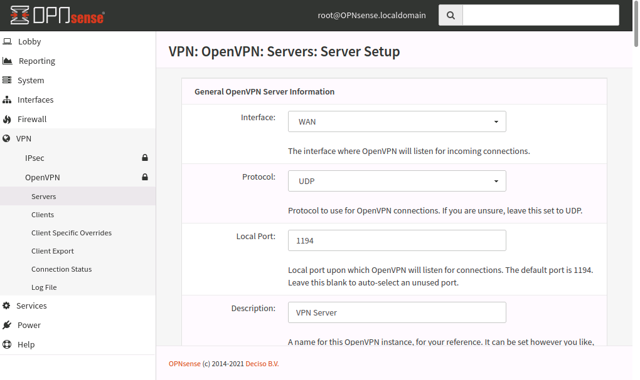Click the OPNsense footer link

coord(184,364)
